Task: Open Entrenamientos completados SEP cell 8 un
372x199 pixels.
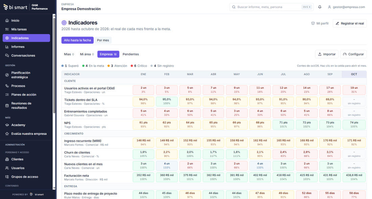Action: (x=330, y=113)
